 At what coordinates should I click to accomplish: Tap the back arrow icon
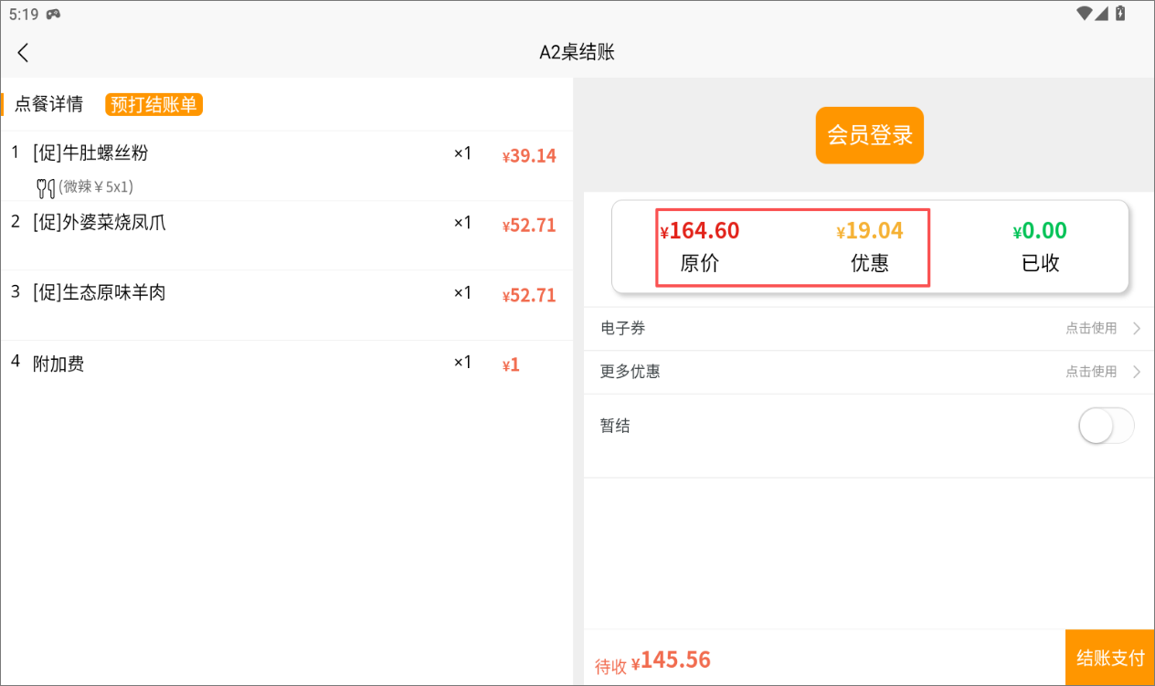pyautogui.click(x=24, y=53)
